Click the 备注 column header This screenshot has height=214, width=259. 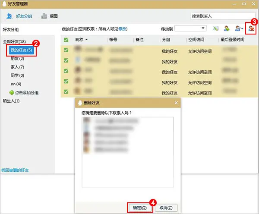[139, 40]
